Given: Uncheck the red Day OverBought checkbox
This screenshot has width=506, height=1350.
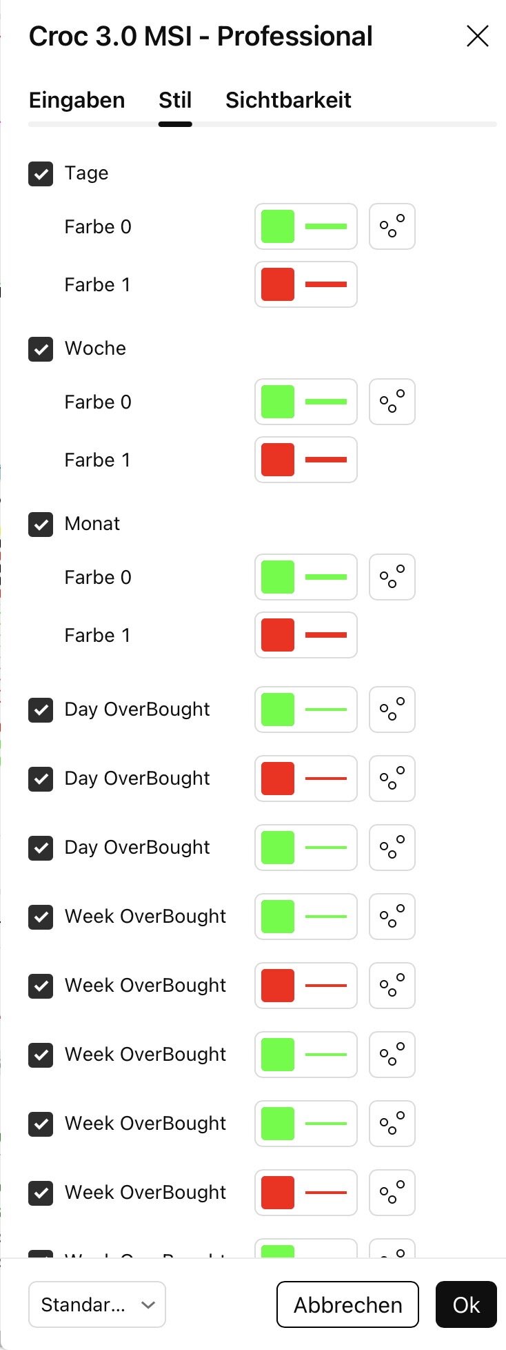Looking at the screenshot, I should click(41, 779).
